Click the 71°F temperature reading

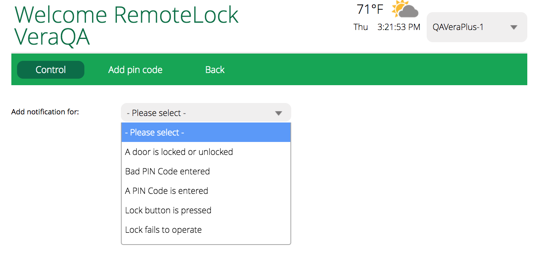(370, 9)
